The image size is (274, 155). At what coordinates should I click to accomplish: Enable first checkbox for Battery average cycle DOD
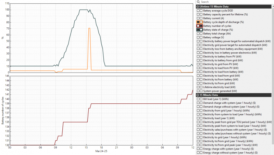[198, 11]
